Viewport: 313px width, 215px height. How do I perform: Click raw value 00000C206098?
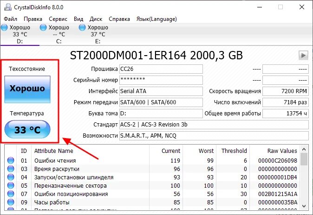point(277,161)
